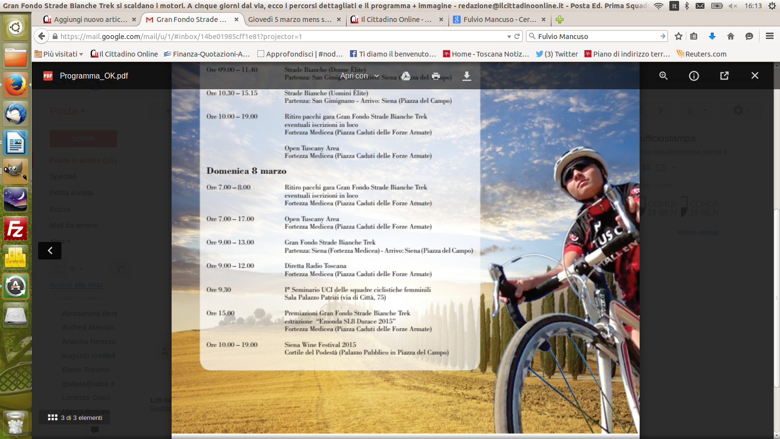
Task: Open the 'Apri con' dropdown
Action: tap(359, 76)
